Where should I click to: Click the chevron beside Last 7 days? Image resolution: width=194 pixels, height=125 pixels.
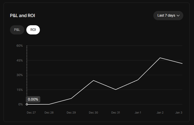point(178,16)
